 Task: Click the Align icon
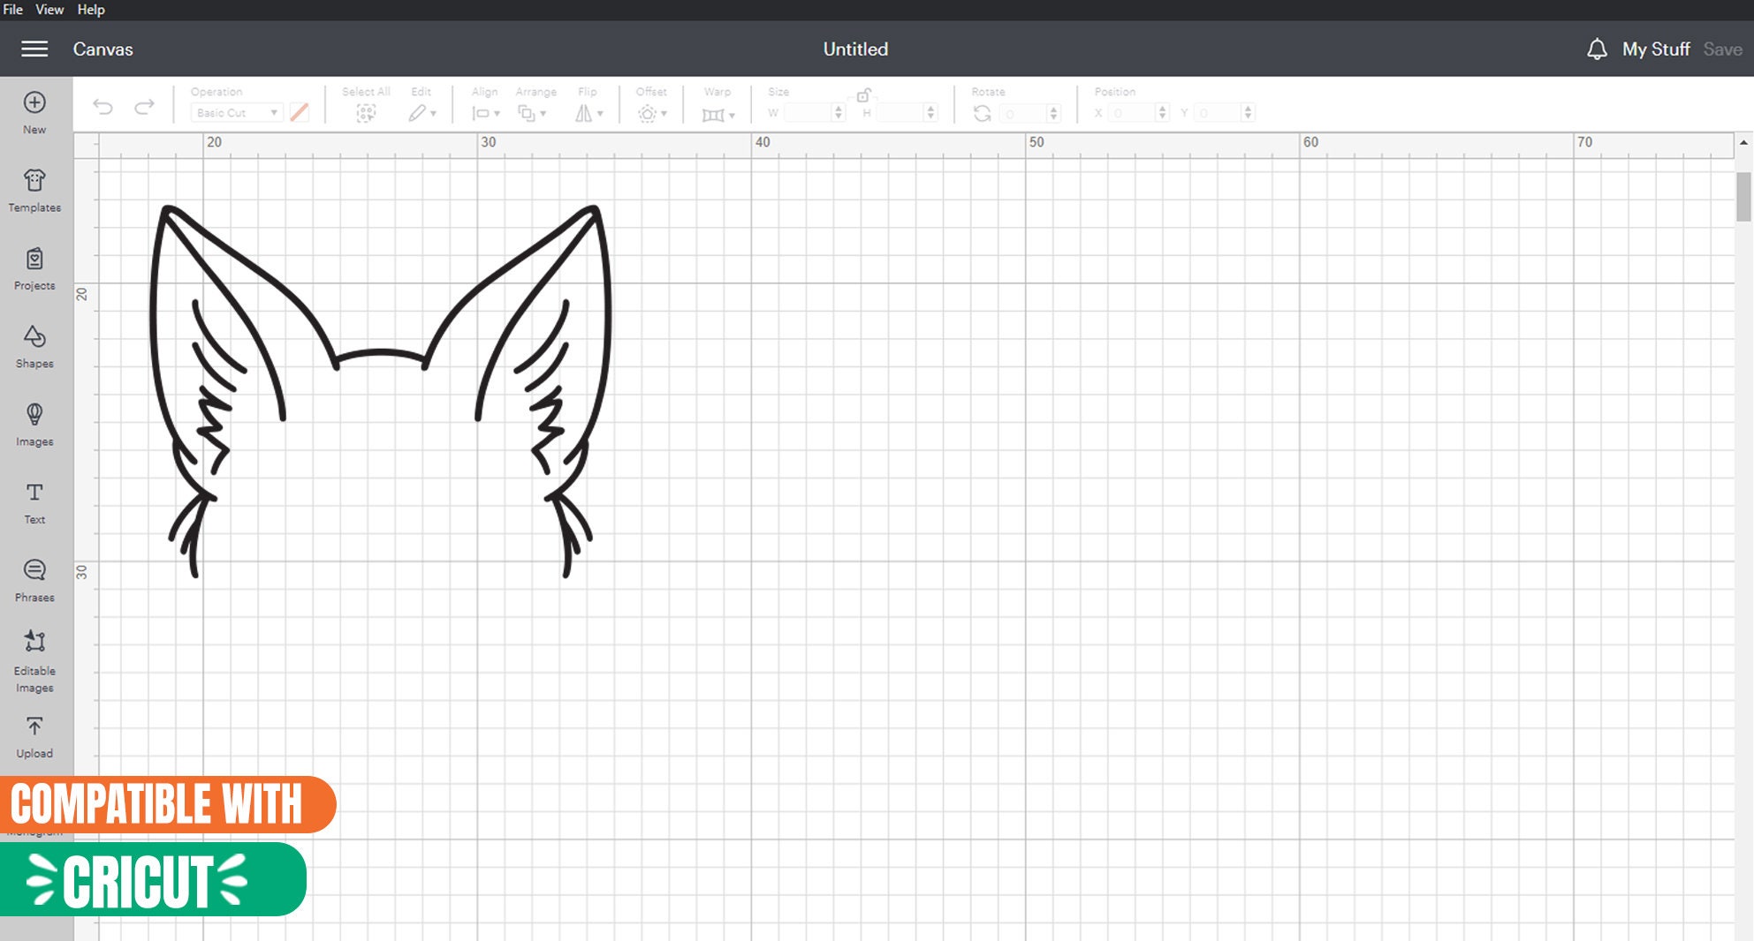point(481,113)
